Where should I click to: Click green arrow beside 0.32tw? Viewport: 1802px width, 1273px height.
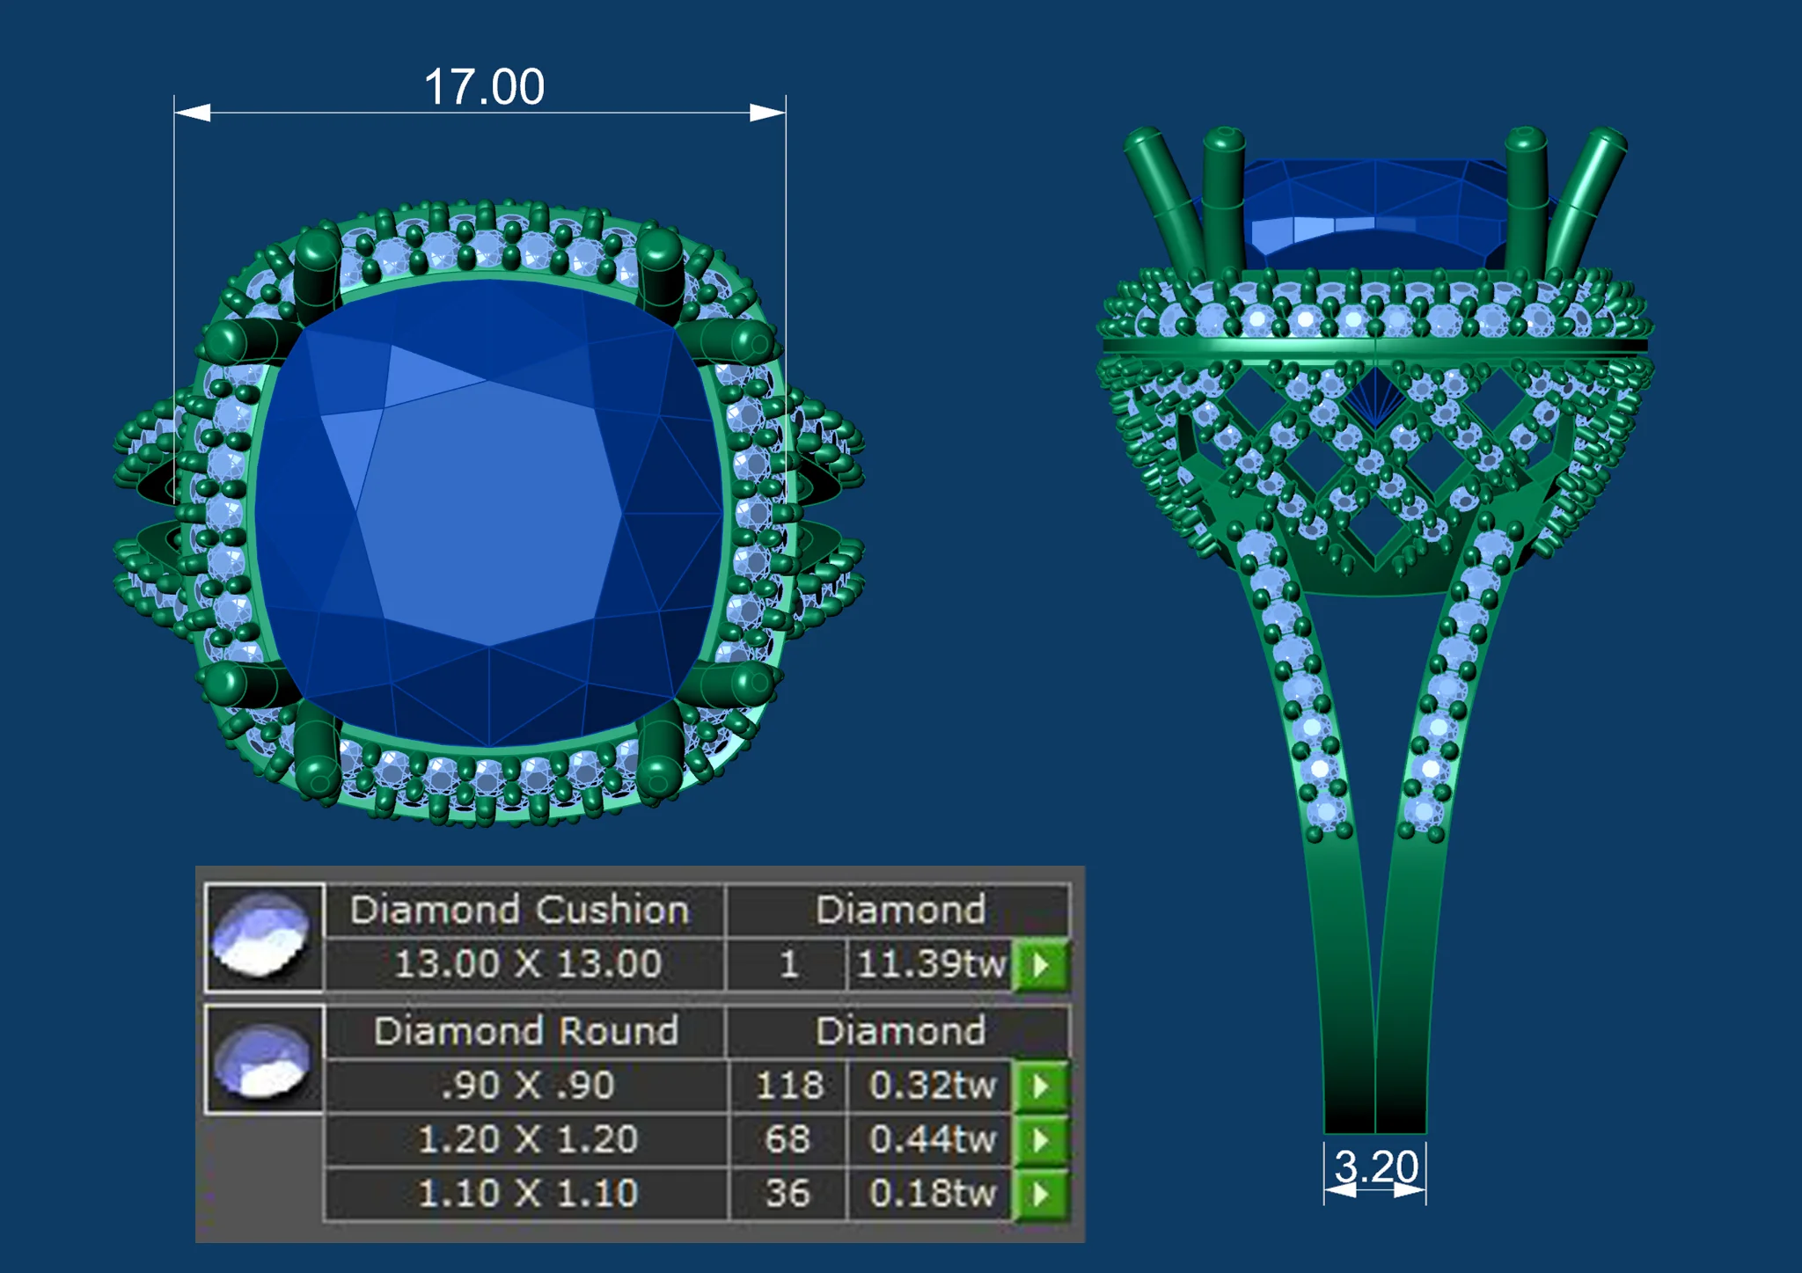[1041, 1086]
